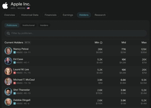Viewport: 151px width, 108px height.
Task: Click Ed Case's avatar picture
Action: tap(8, 61)
